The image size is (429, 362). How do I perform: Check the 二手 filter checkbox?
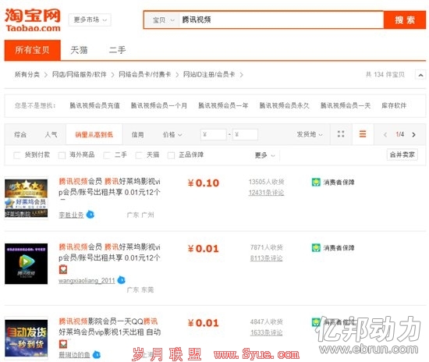click(x=107, y=155)
